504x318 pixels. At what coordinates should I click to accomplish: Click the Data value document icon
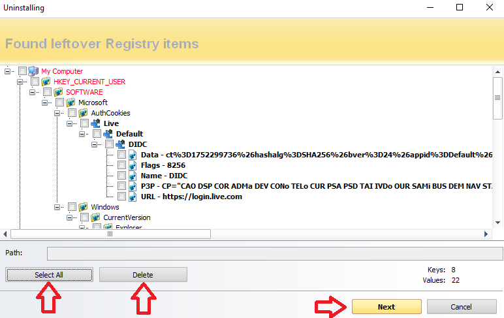tap(133, 155)
